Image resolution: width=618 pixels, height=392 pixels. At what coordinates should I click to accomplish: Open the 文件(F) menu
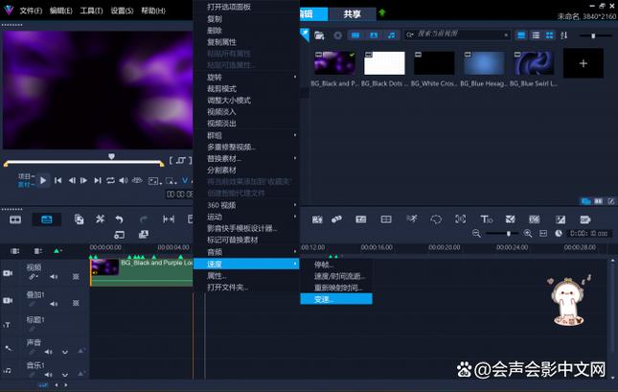(x=31, y=11)
